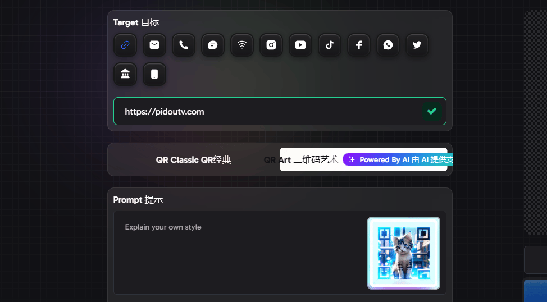Choose the Instagram target icon
Image resolution: width=547 pixels, height=302 pixels.
(x=271, y=45)
